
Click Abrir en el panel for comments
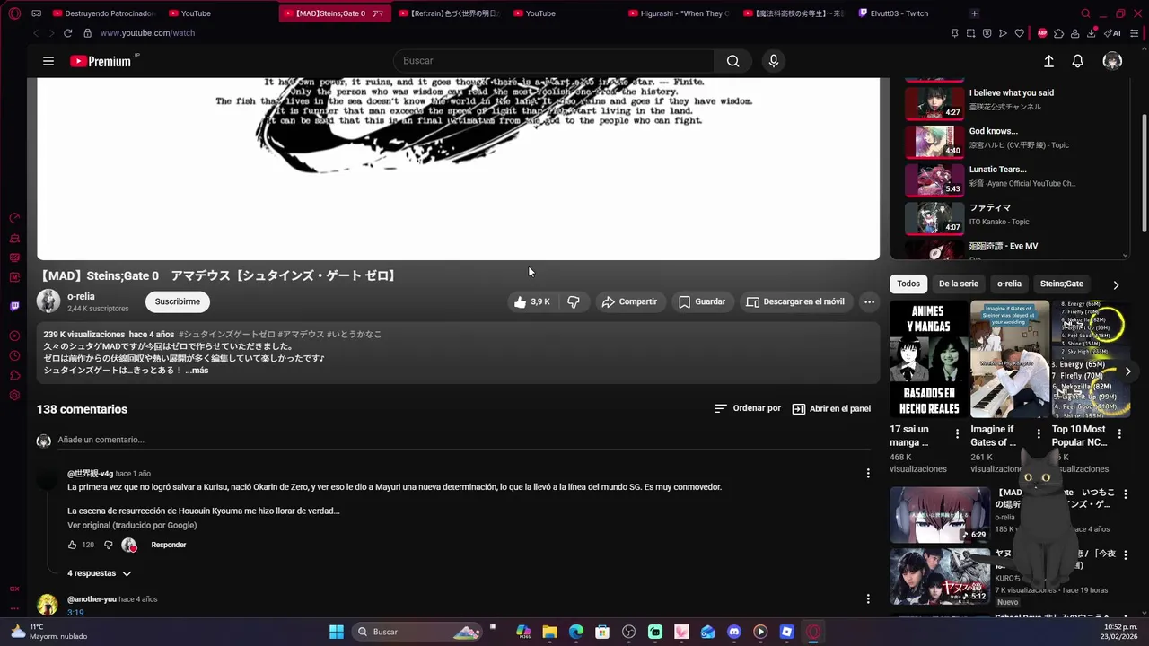click(831, 408)
